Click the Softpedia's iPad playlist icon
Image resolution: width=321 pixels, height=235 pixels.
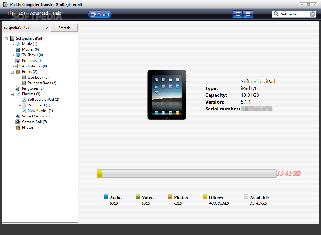[24, 100]
